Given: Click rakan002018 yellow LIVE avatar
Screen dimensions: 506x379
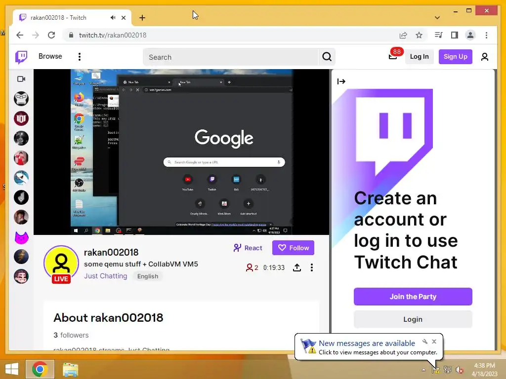Looking at the screenshot, I should click(61, 264).
